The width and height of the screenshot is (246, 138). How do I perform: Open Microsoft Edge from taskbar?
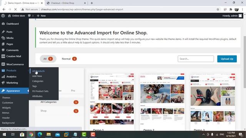point(40,135)
